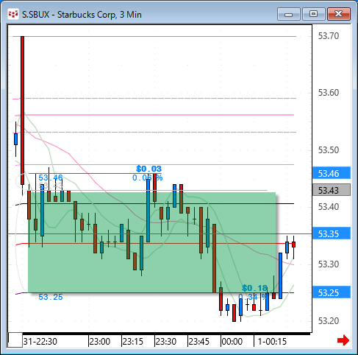Click the 53.46 label above green zone
Viewport: 358px width, 355px height.
(x=51, y=177)
